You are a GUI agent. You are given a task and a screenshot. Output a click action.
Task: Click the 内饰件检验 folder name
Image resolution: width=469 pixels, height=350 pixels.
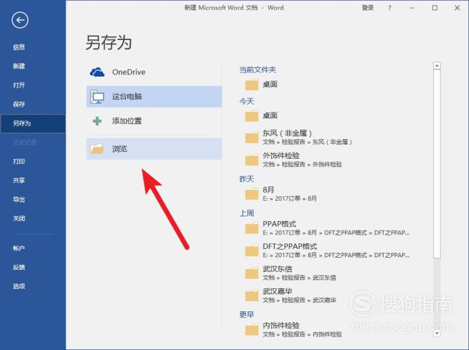point(281,326)
